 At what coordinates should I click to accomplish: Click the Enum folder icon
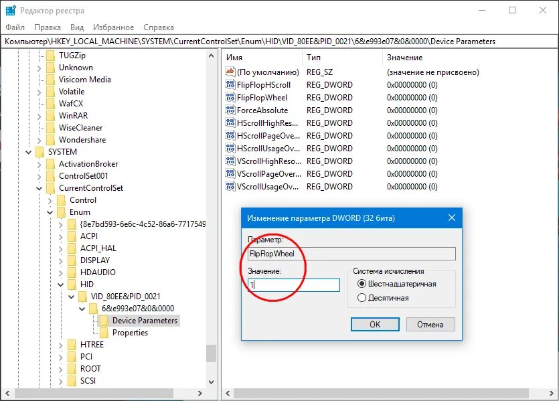coord(62,212)
